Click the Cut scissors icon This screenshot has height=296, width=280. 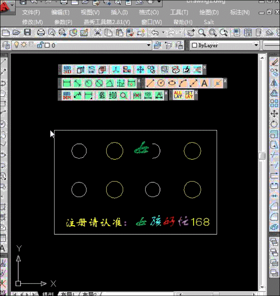[98, 32]
